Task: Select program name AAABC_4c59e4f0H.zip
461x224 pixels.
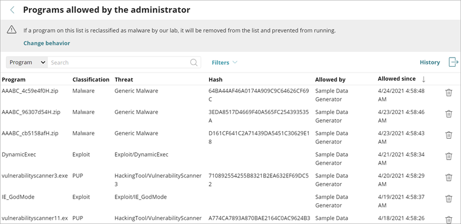Action: (30, 91)
